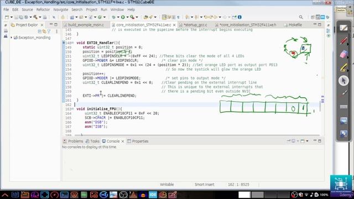Click 'Smart Insert' in the status bar

[x=204, y=184]
